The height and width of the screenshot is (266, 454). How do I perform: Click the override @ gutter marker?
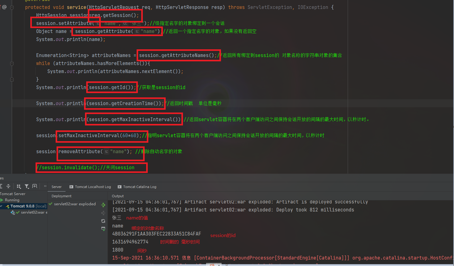(4, 7)
